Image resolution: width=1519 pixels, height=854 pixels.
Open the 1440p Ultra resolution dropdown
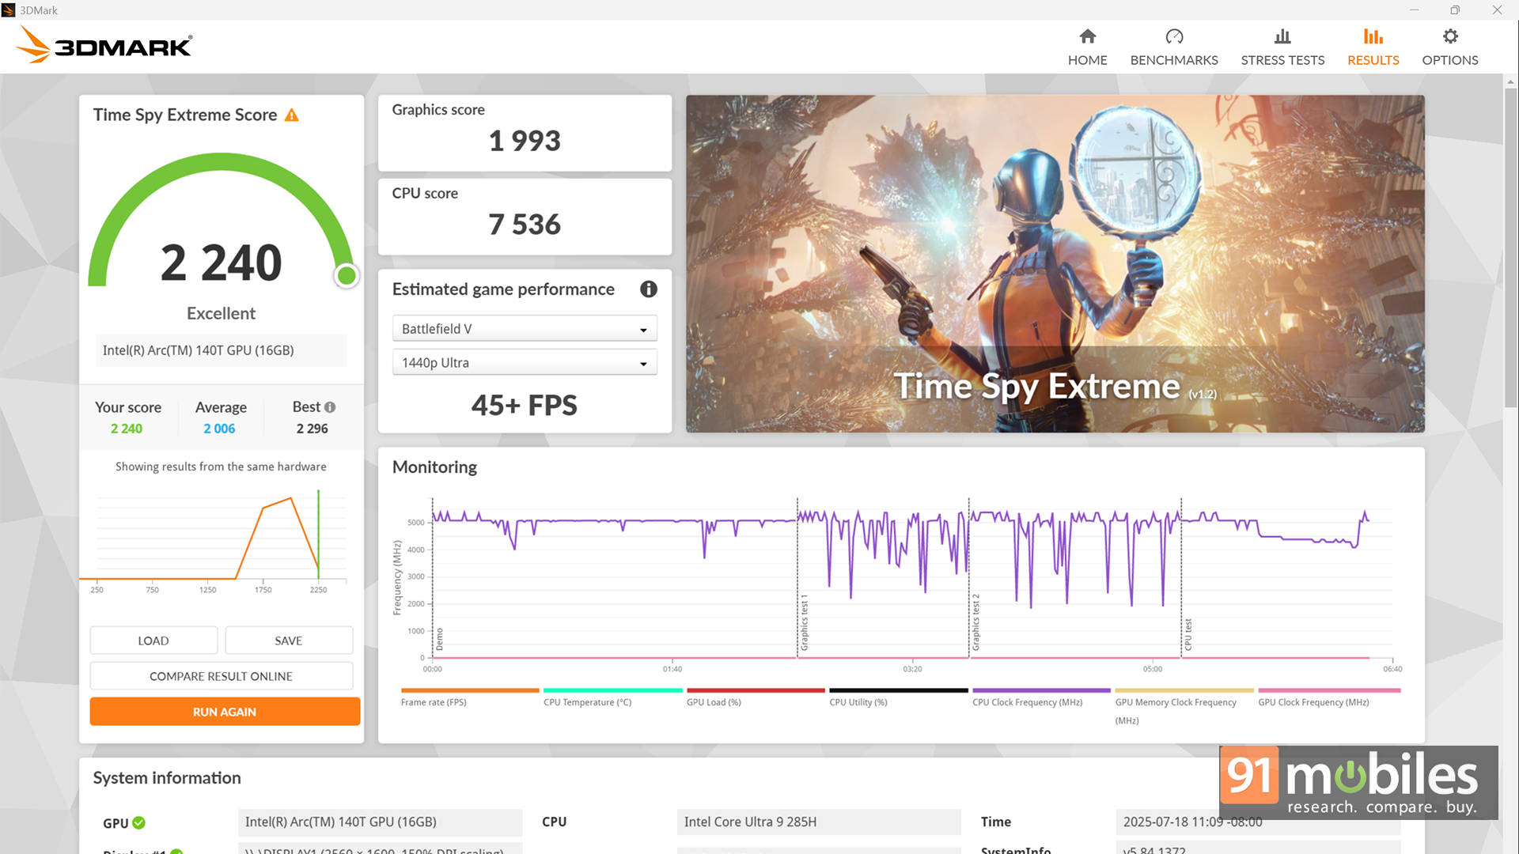point(525,363)
